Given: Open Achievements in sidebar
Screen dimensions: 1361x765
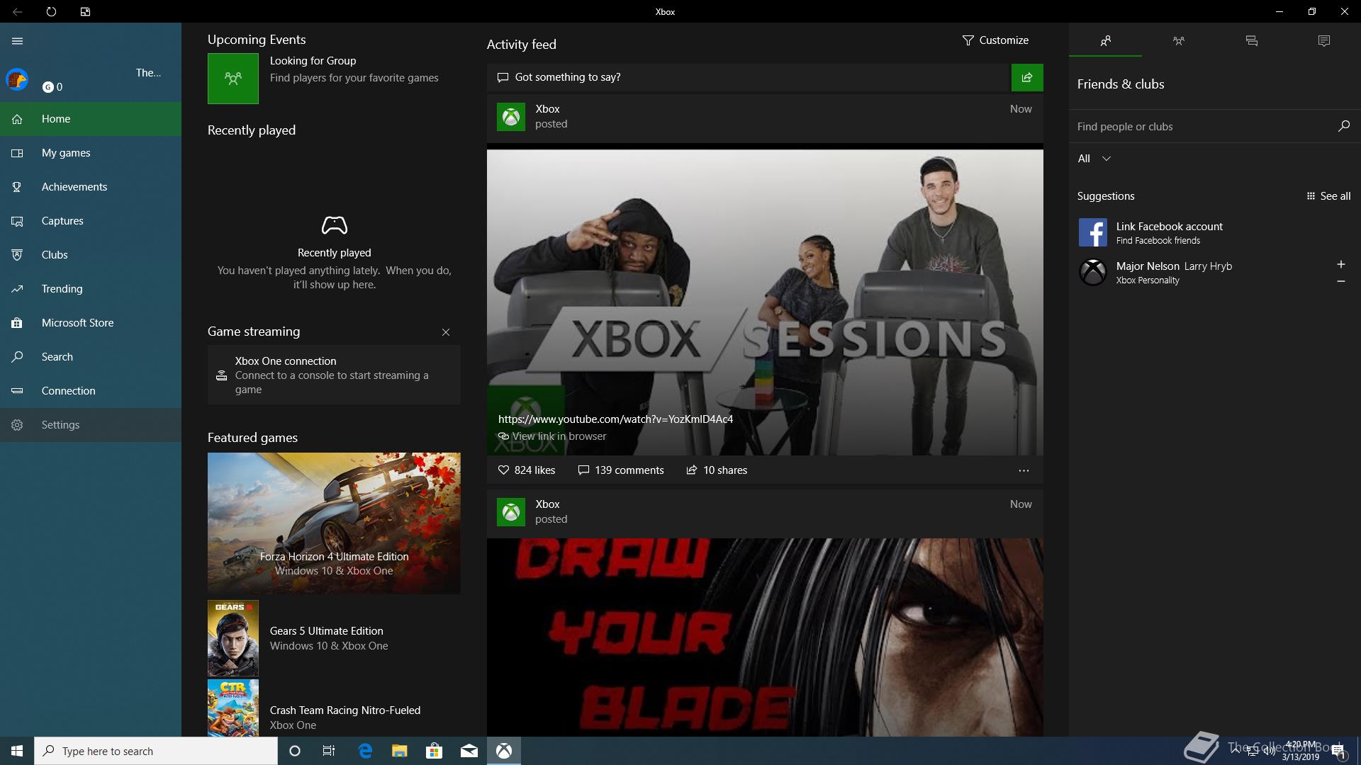Looking at the screenshot, I should click(x=91, y=187).
